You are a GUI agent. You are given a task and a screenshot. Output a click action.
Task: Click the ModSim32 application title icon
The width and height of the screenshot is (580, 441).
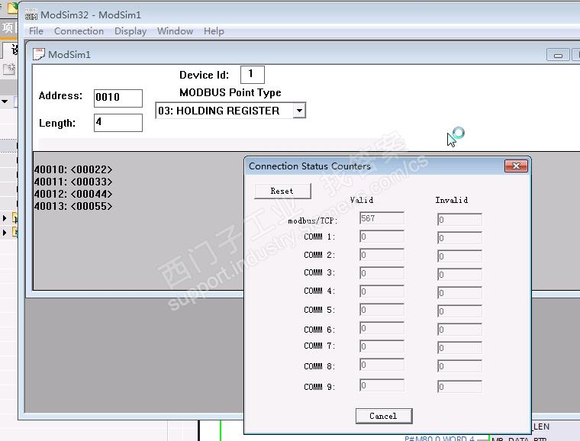31,15
